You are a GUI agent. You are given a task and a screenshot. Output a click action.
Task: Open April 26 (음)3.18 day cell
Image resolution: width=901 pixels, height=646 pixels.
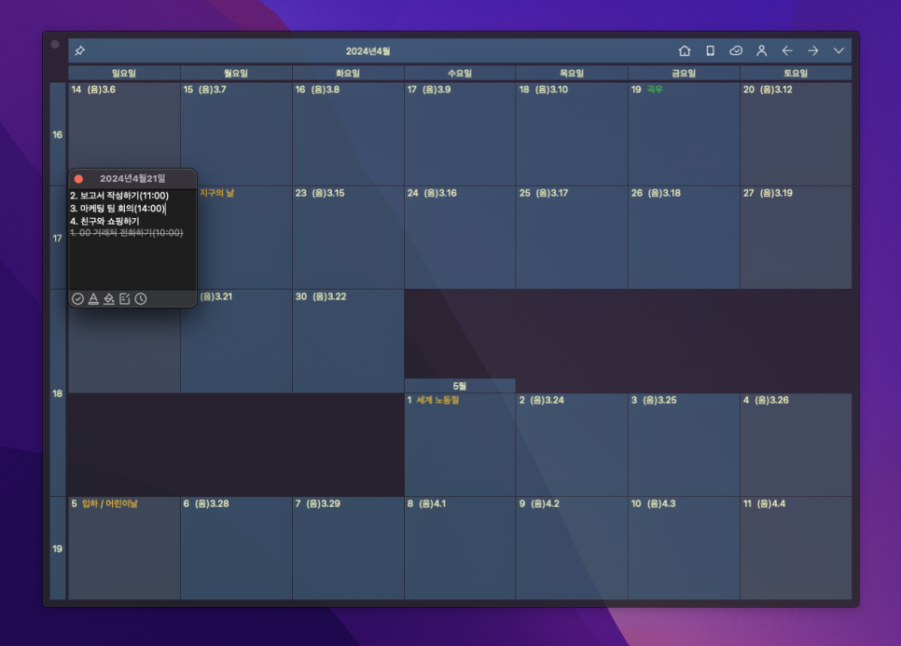684,238
